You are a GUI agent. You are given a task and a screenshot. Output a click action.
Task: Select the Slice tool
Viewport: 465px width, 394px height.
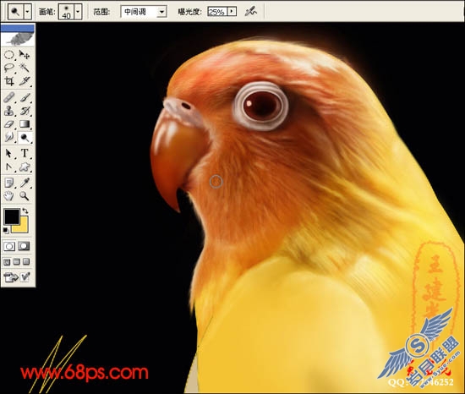pos(25,81)
